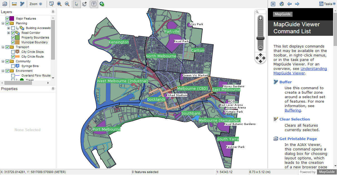
Task: Expand the Road Corridor tree node
Action: pos(8,33)
